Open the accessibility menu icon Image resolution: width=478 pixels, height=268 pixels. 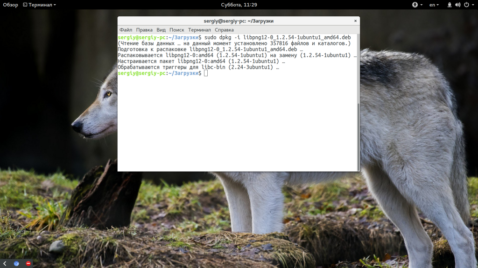[414, 5]
